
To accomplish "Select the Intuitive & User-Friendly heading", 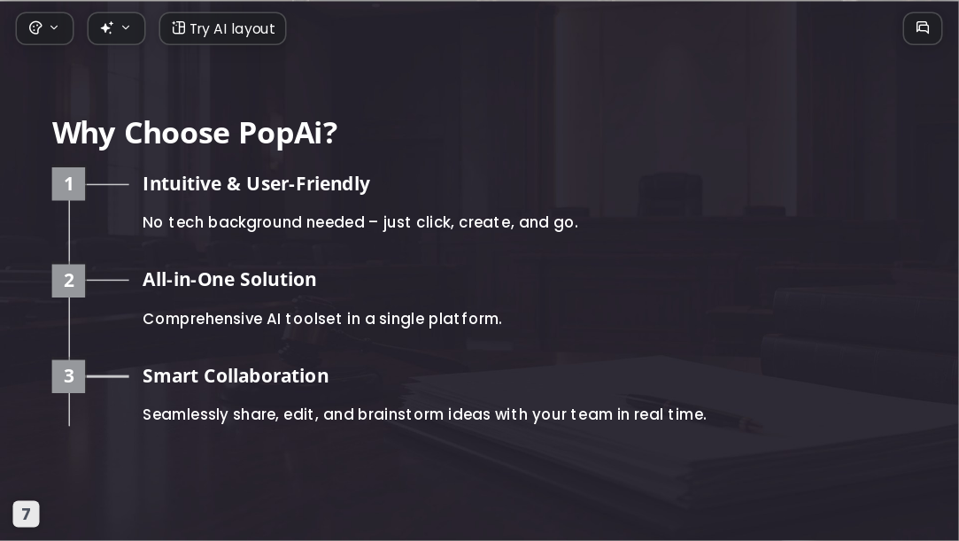I will pos(256,184).
